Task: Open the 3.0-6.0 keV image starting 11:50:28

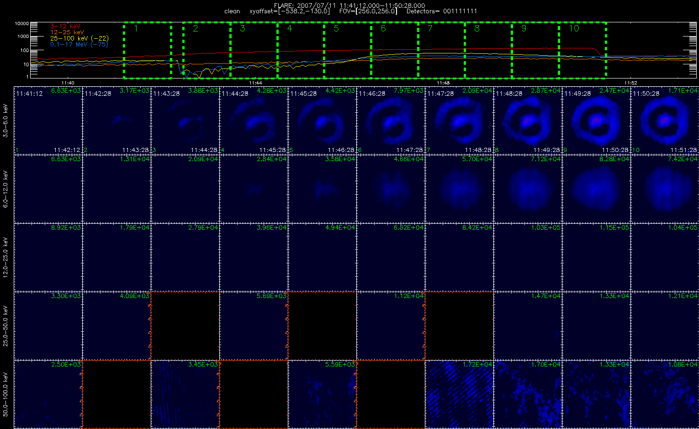Action: [x=665, y=120]
